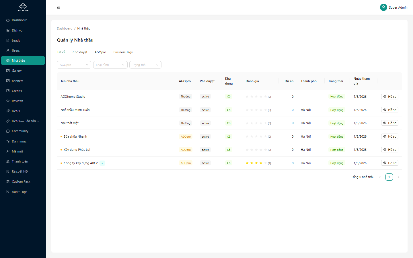Image resolution: width=413 pixels, height=258 pixels.
Task: Switch to the AGOpro tab
Action: [100, 52]
